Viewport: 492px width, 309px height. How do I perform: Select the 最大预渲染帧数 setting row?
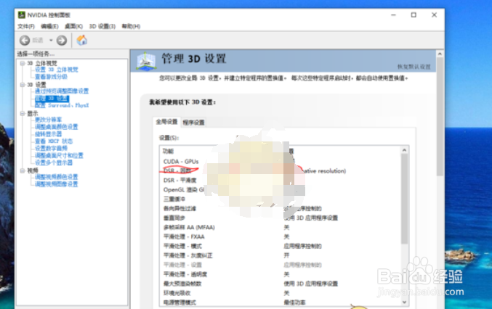281,284
